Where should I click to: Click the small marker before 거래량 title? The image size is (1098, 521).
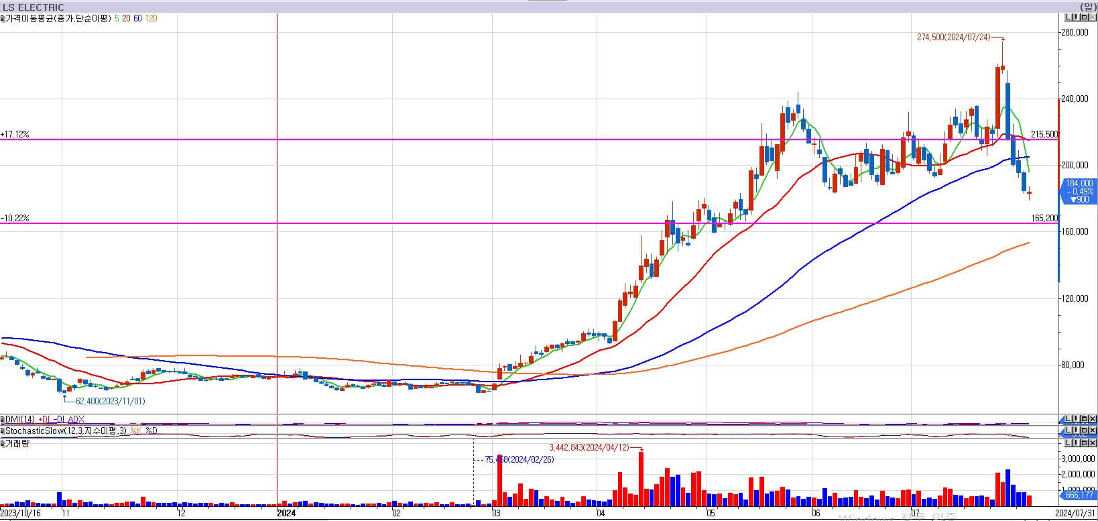tap(2, 443)
